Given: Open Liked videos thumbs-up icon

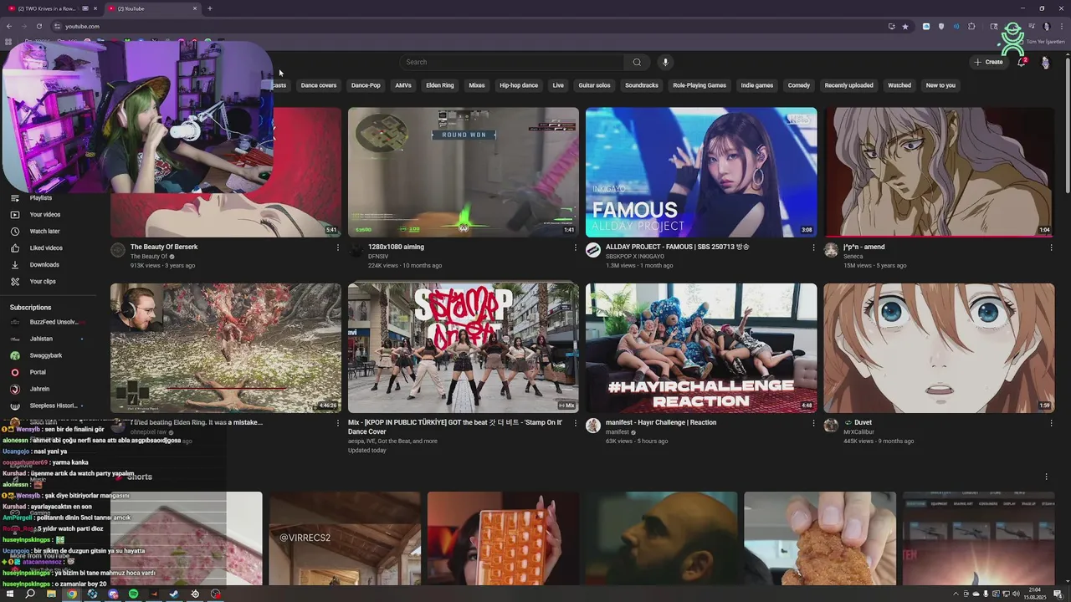Looking at the screenshot, I should [14, 248].
